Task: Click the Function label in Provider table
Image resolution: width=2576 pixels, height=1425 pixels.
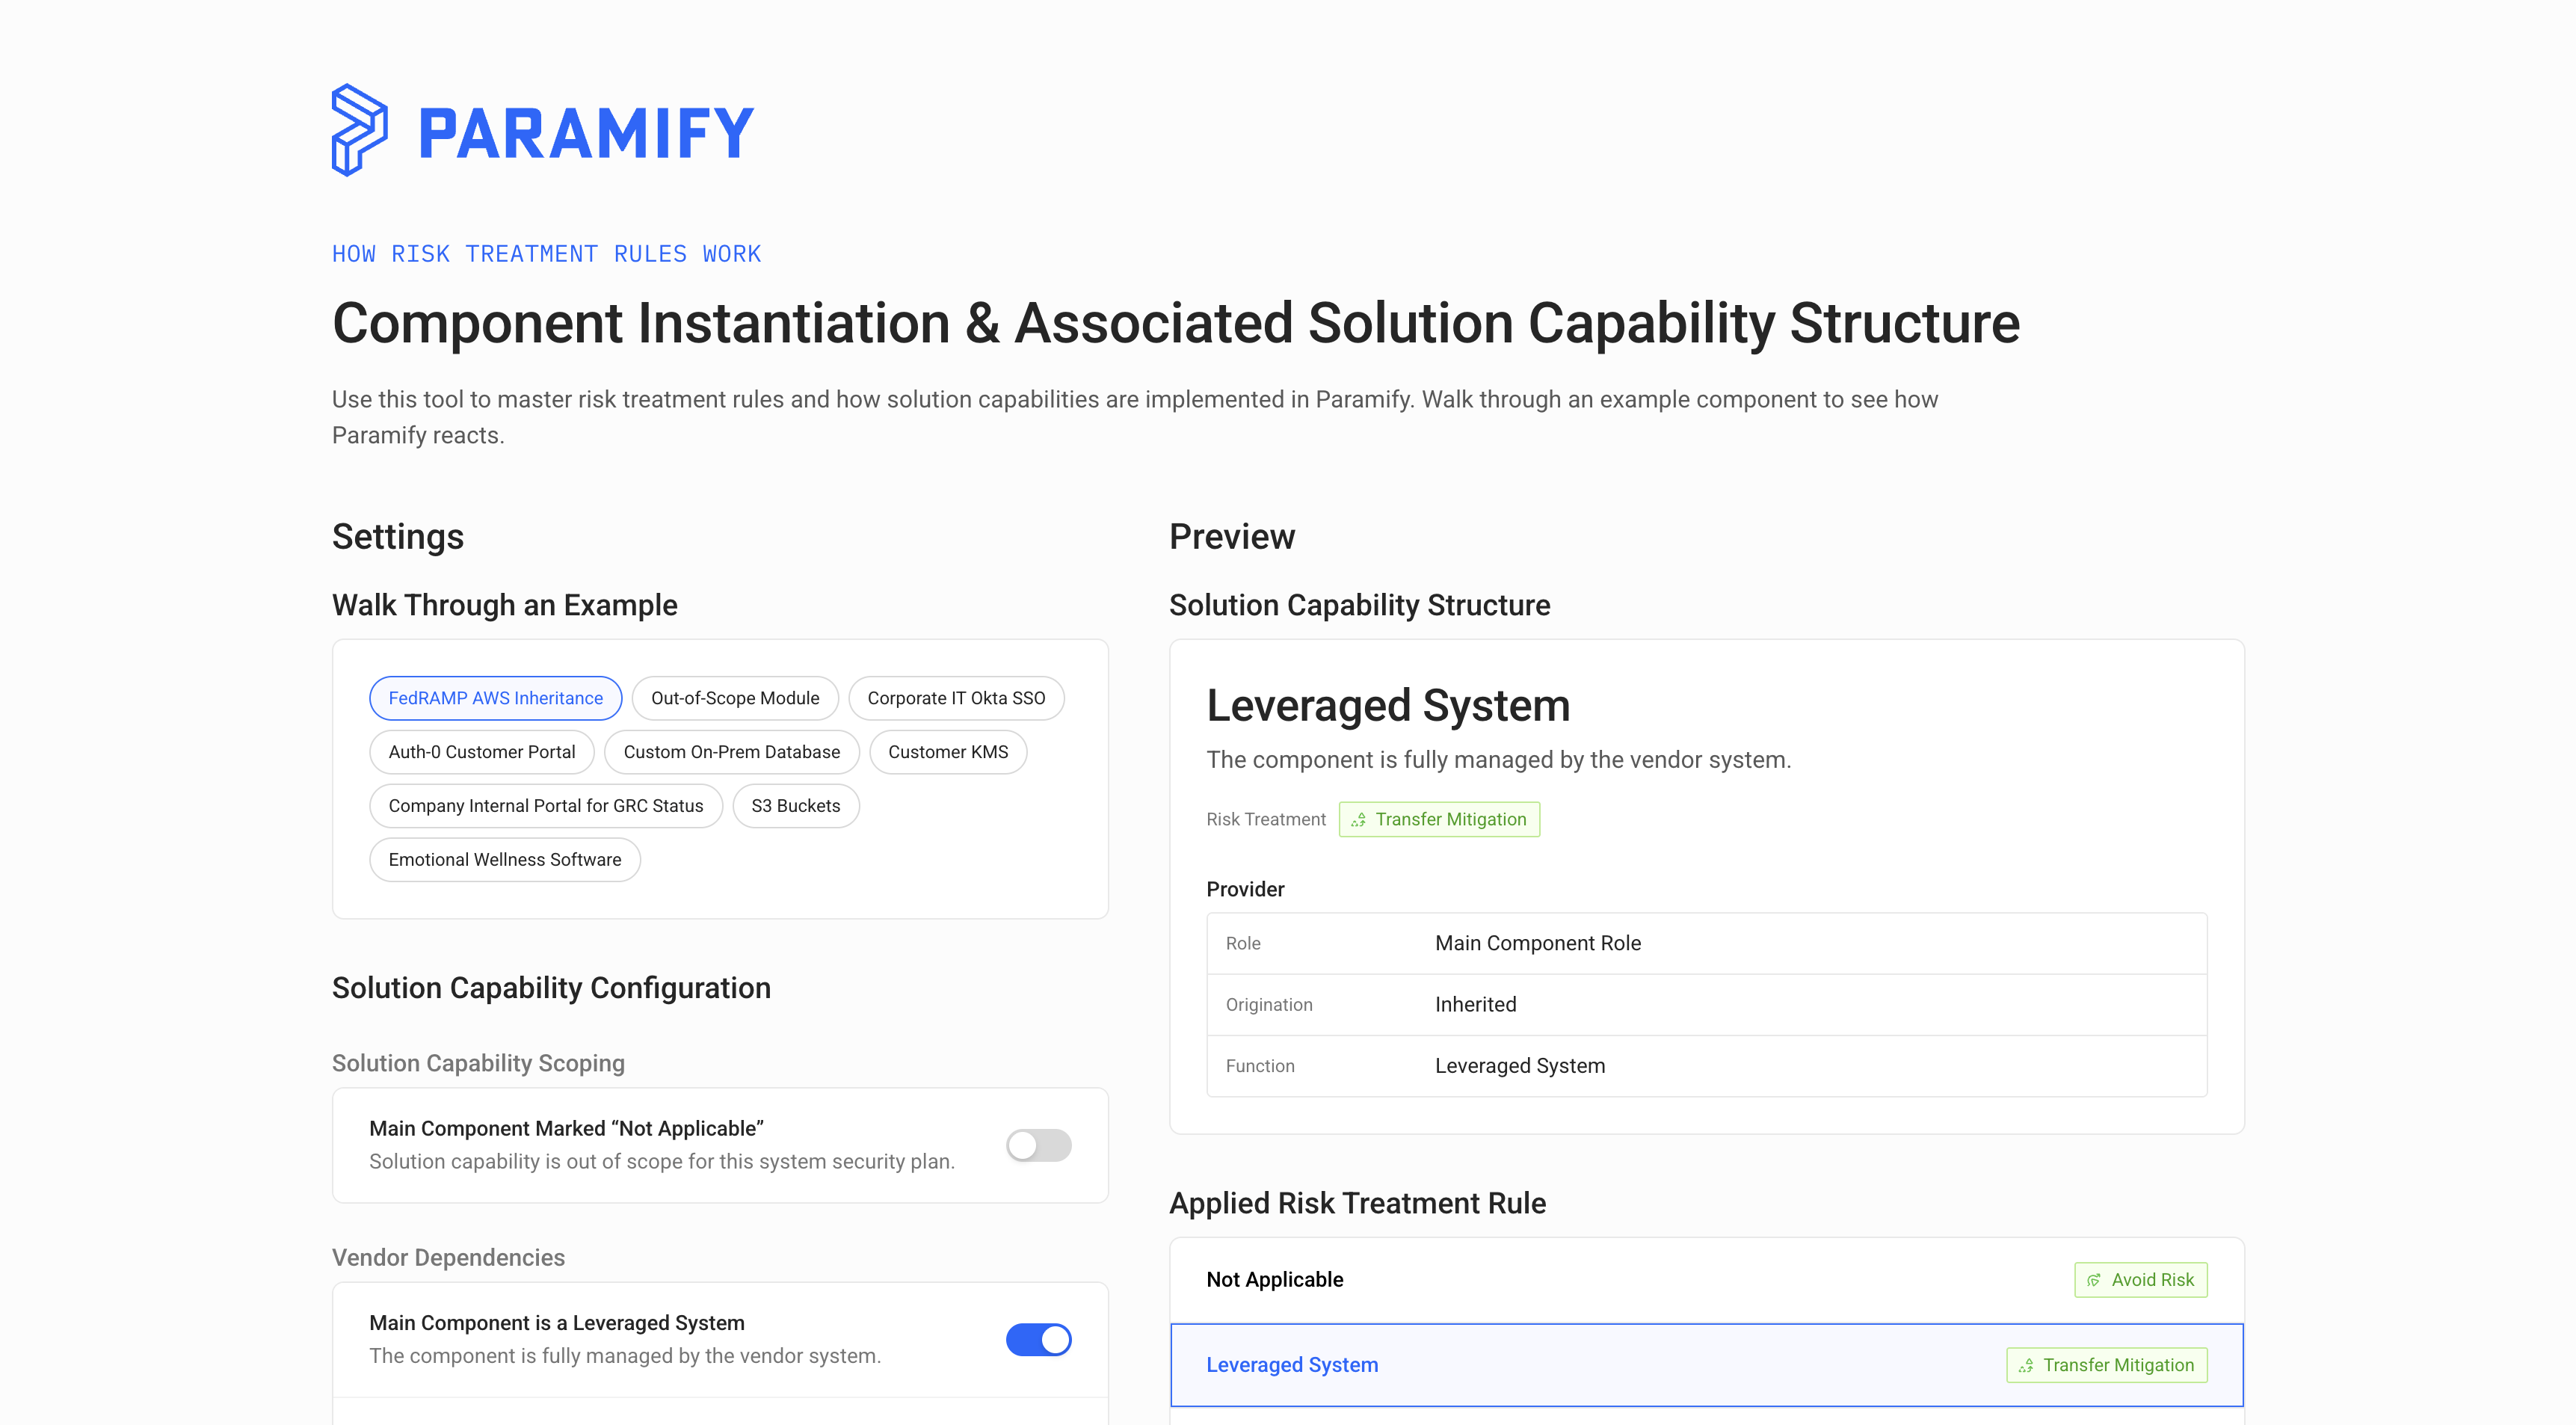Action: pyautogui.click(x=1260, y=1066)
